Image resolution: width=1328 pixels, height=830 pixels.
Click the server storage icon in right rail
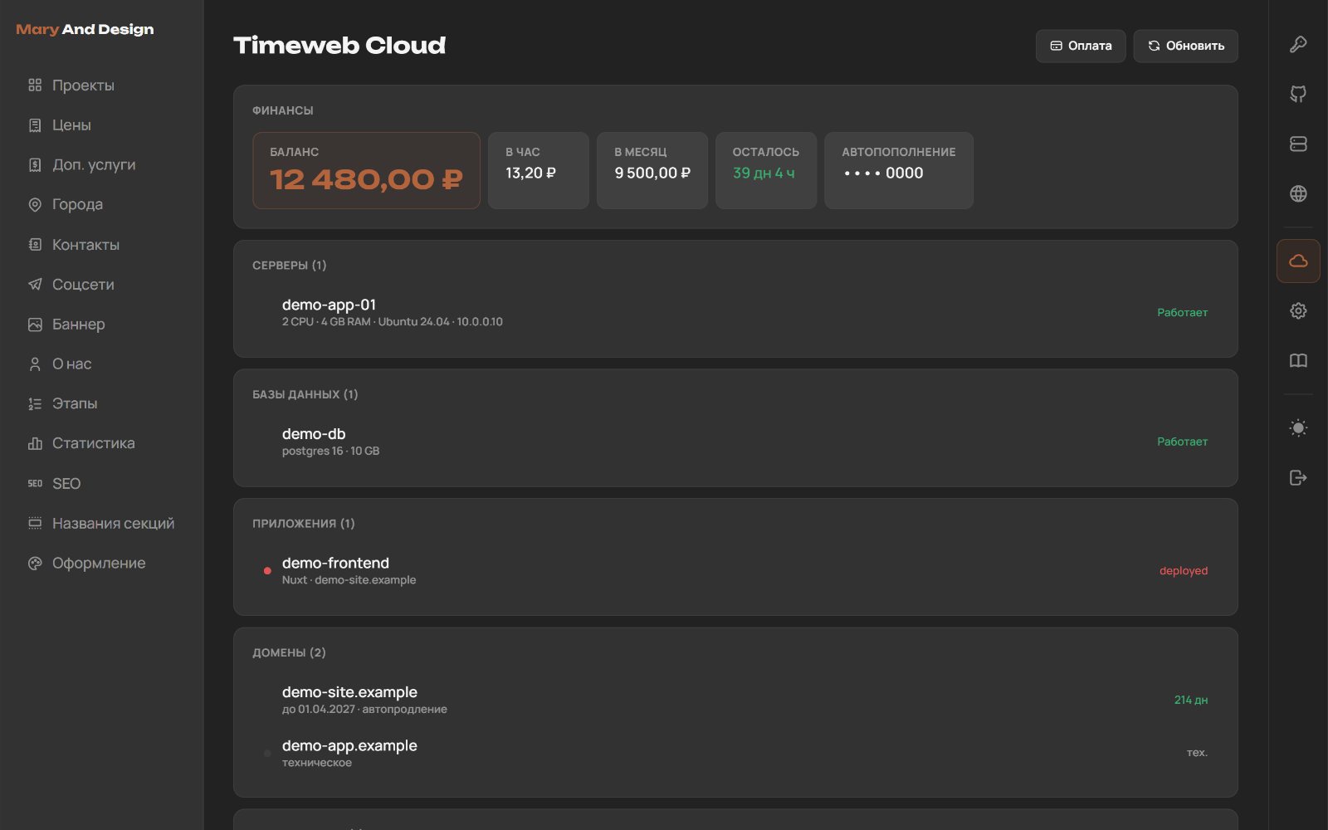pyautogui.click(x=1298, y=144)
